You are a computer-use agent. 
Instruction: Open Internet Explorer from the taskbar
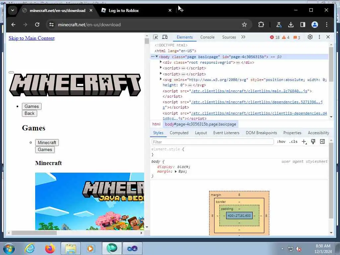click(x=30, y=248)
